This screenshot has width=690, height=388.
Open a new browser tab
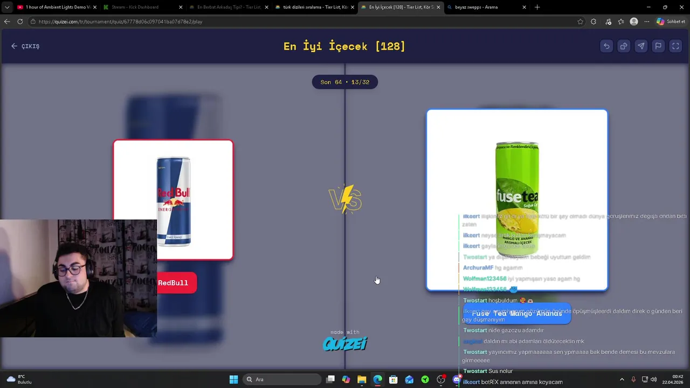(537, 7)
